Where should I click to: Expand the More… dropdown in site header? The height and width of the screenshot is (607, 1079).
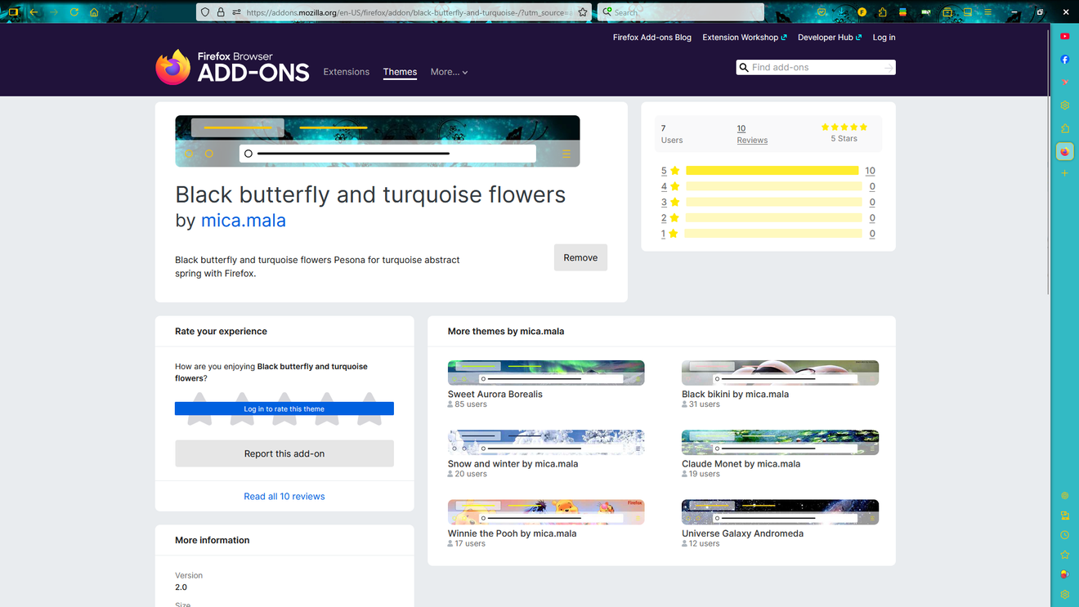coord(449,72)
